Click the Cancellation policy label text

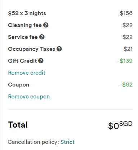(33, 142)
